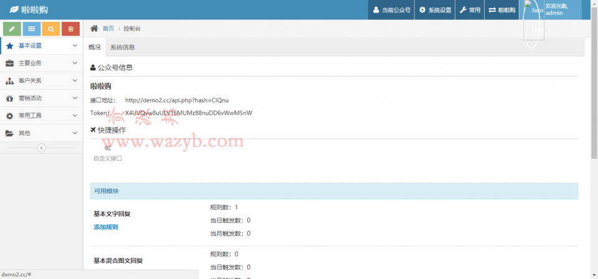The width and height of the screenshot is (598, 279).
Task: Click the API URL http://demo2.cc/api.php?hash=CIQnu
Action: tap(177, 100)
